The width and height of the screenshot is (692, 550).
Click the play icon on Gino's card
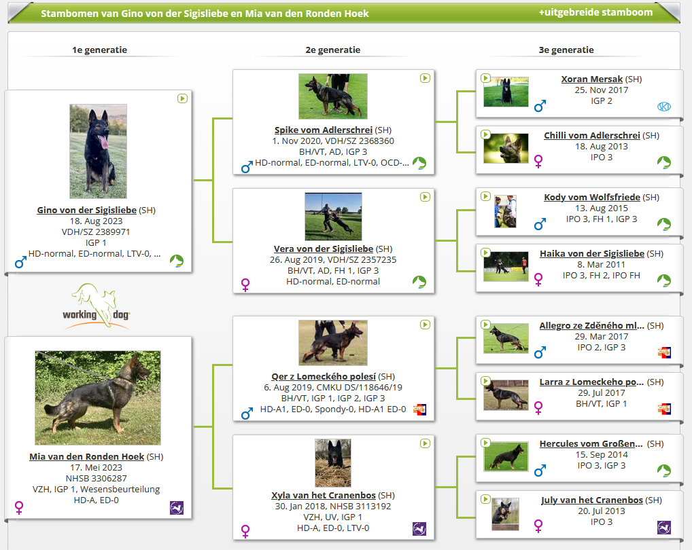click(182, 98)
